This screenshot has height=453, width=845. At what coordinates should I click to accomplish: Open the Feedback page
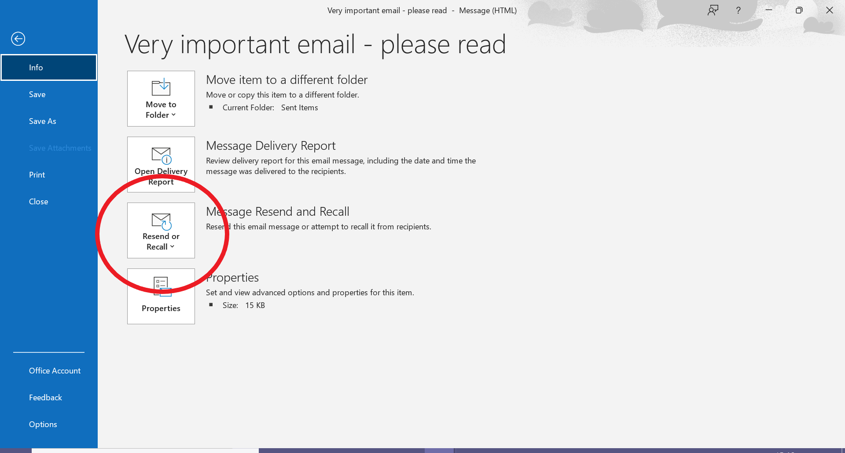[x=49, y=398]
